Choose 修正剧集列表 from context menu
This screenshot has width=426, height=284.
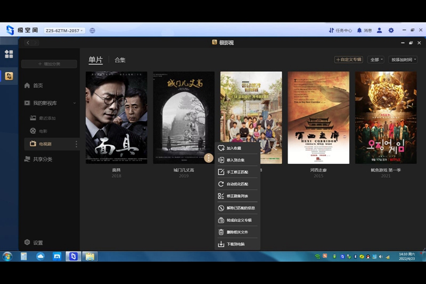237,196
